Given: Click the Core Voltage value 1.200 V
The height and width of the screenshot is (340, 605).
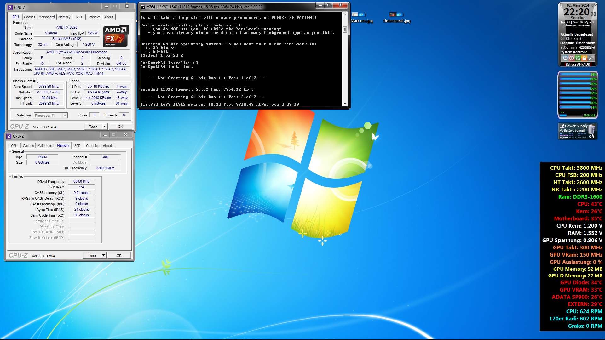Looking at the screenshot, I should pos(89,45).
